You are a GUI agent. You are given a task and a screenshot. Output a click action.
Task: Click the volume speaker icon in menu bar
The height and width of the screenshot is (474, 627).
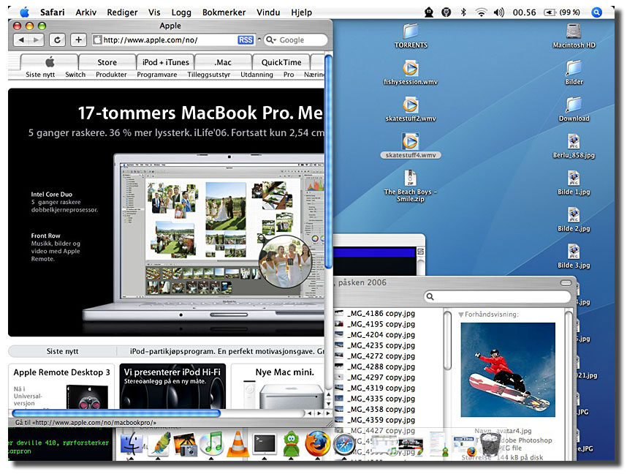pos(498,12)
